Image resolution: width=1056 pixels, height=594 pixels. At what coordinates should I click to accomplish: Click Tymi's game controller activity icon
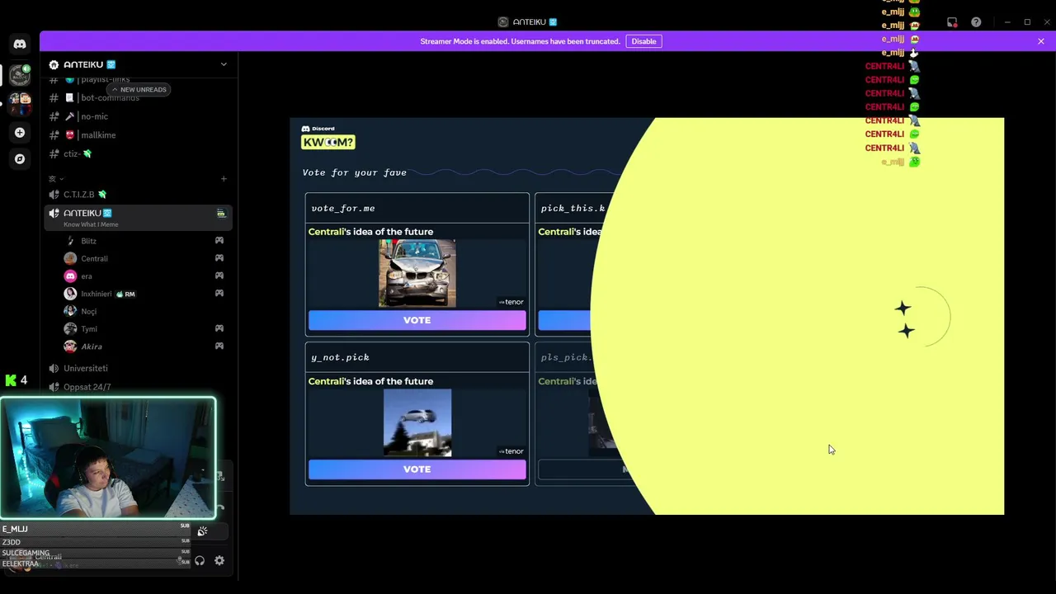click(x=219, y=328)
